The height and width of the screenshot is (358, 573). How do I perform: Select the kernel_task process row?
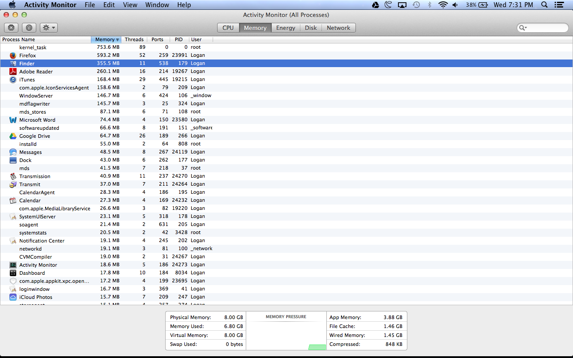pyautogui.click(x=286, y=47)
